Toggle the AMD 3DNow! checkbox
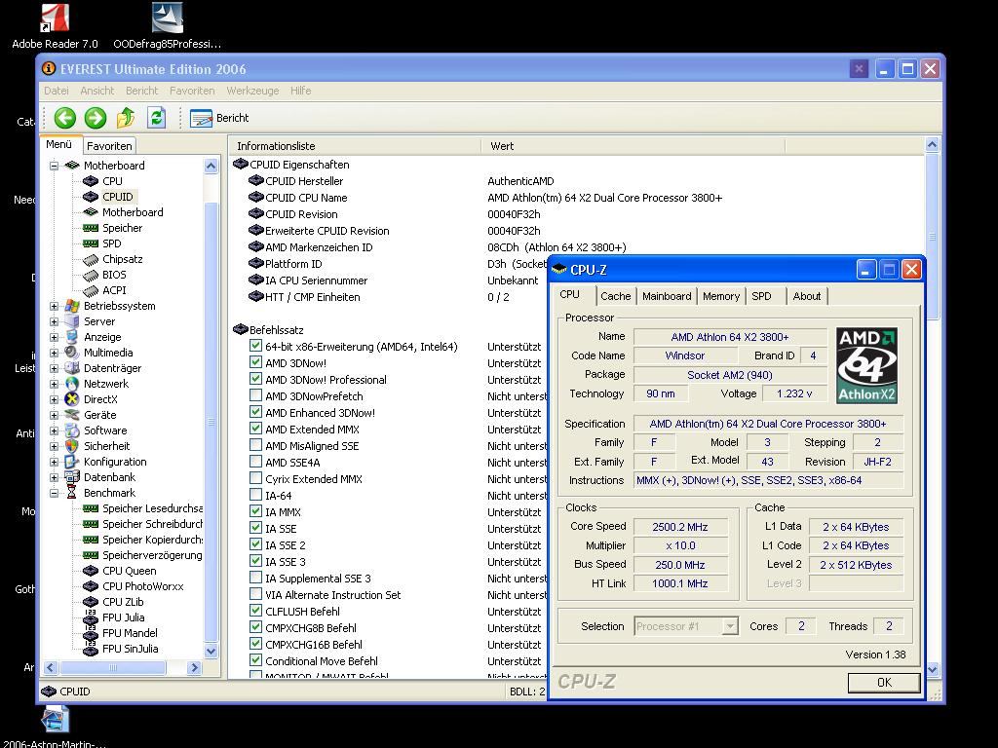 point(256,362)
